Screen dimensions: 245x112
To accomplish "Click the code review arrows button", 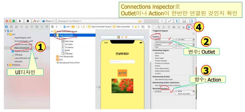I will click(x=169, y=21).
